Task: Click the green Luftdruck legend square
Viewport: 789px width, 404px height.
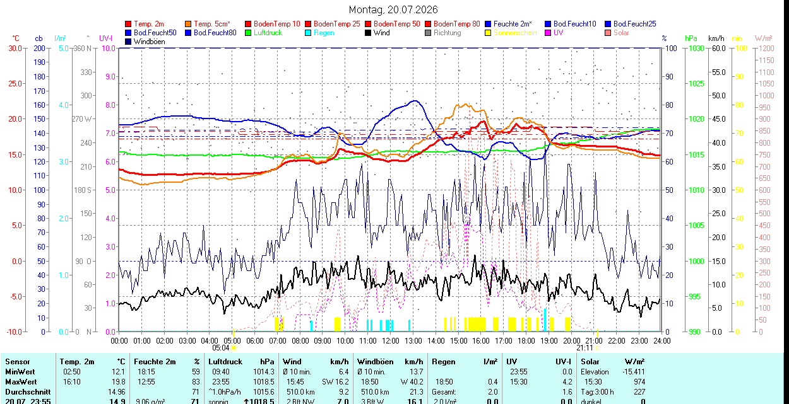Action: (248, 33)
